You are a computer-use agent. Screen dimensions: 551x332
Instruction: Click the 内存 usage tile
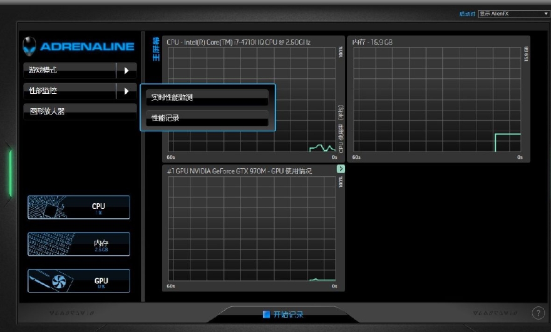point(79,244)
